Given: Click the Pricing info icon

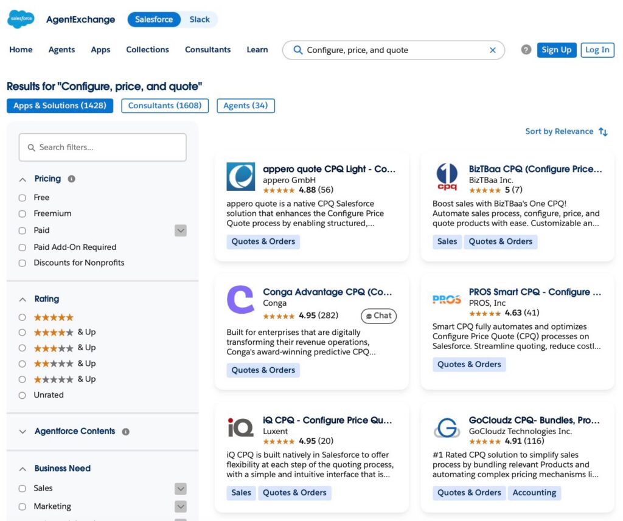Looking at the screenshot, I should pos(72,179).
